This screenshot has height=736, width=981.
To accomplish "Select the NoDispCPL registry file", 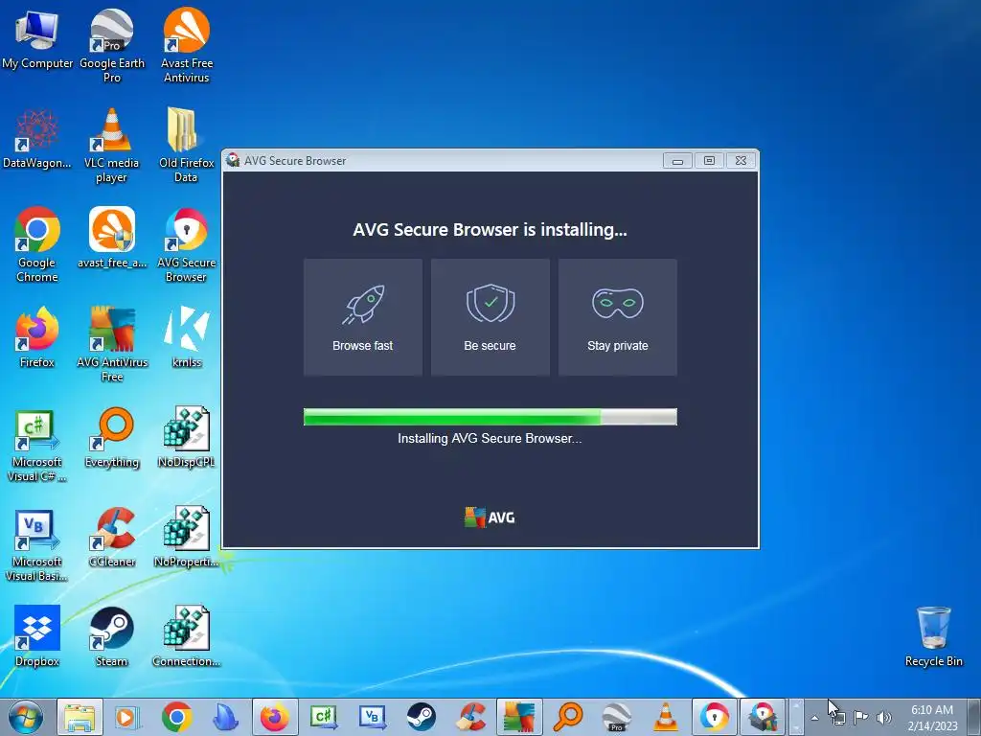I will pyautogui.click(x=187, y=437).
